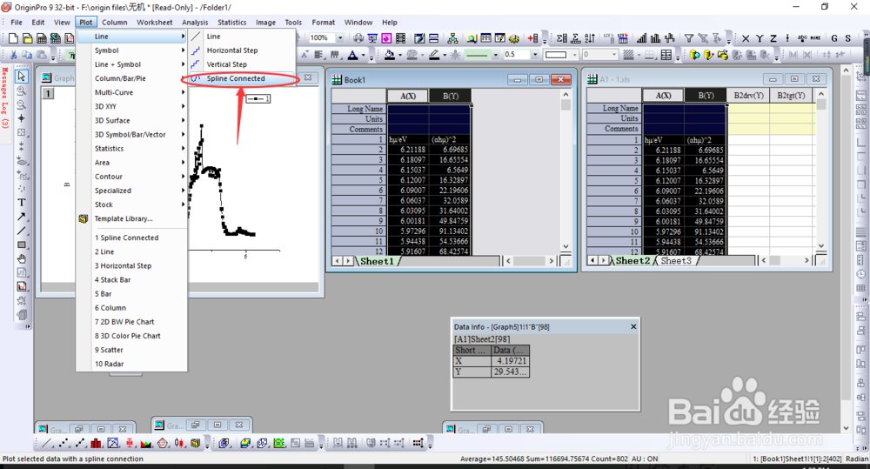870x469 pixels.
Task: Select the Zoom Out tool
Action: click(21, 104)
